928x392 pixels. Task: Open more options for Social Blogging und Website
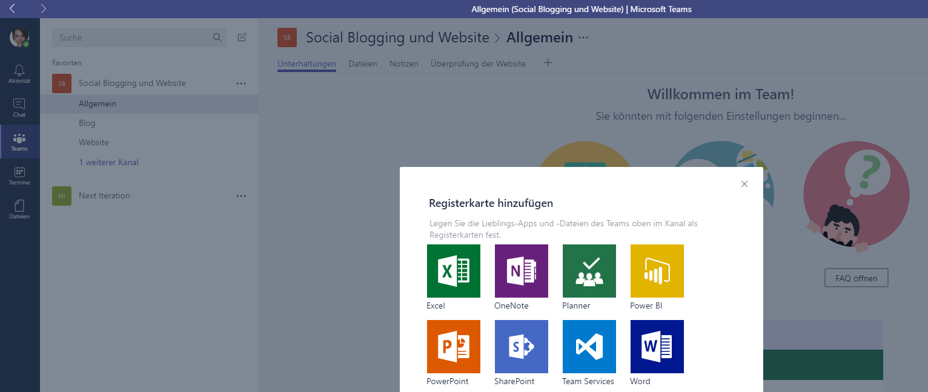click(x=241, y=83)
